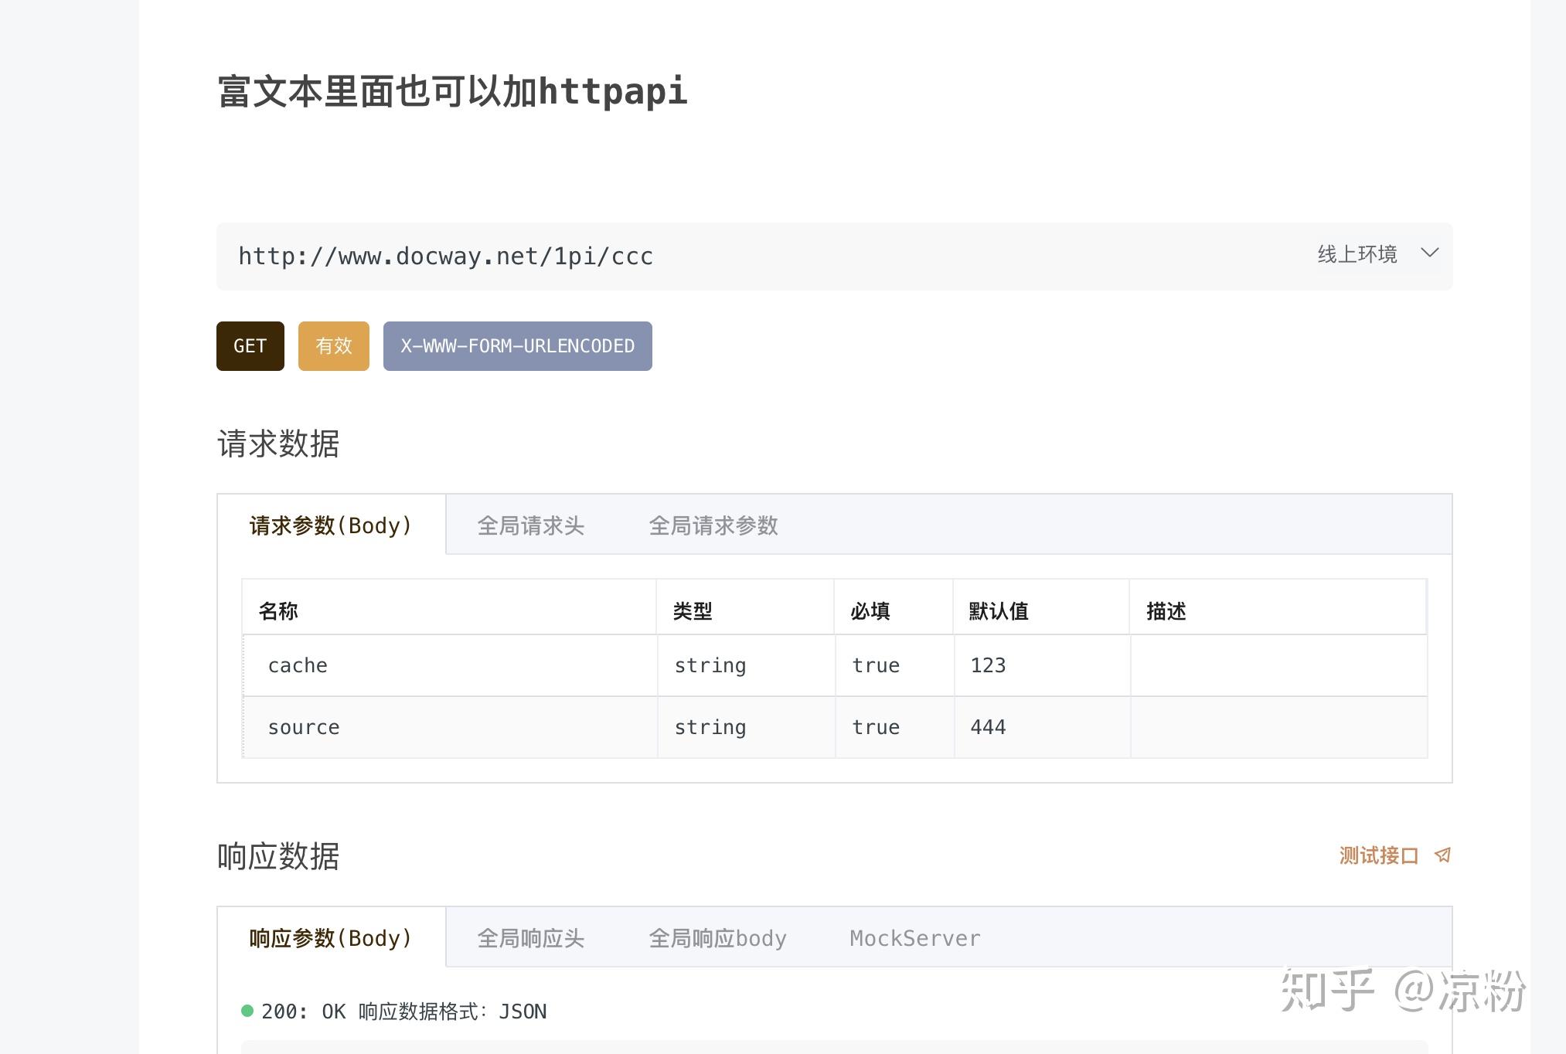This screenshot has height=1054, width=1566.
Task: Expand the environment chevron arrow
Action: 1430,253
